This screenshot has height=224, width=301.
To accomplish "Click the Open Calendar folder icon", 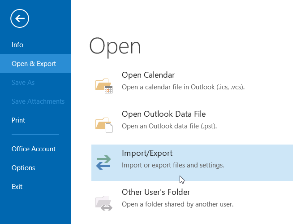I will click(104, 86).
